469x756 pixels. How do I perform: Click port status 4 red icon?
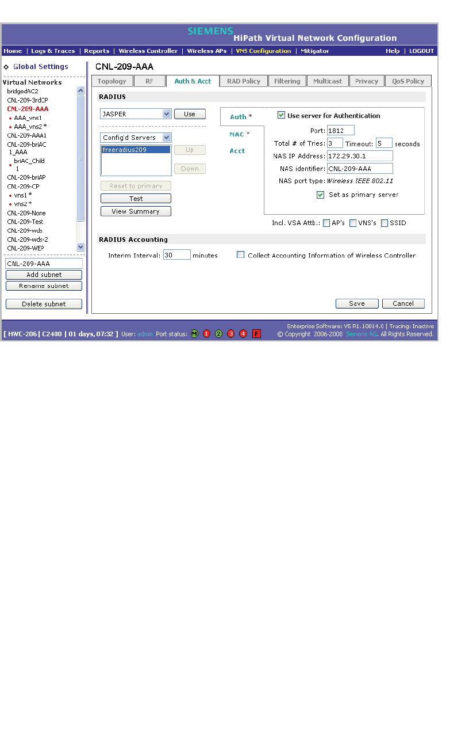[x=243, y=334]
